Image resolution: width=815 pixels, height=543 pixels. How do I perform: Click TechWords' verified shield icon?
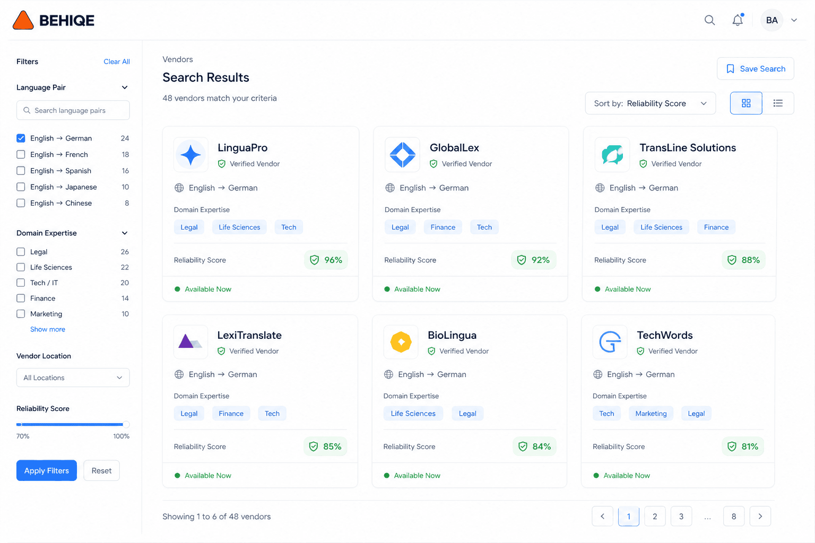tap(640, 351)
